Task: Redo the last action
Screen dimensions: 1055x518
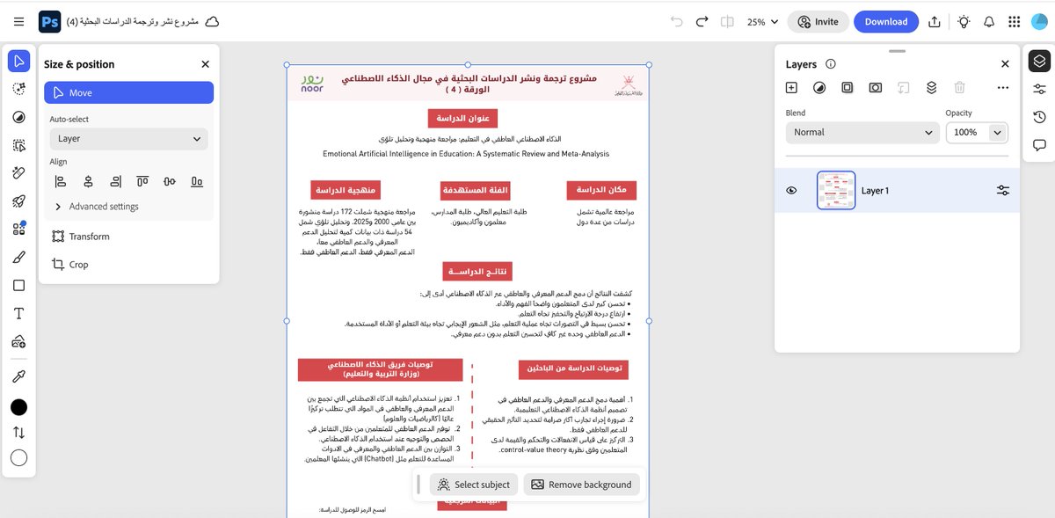Action: coord(702,21)
